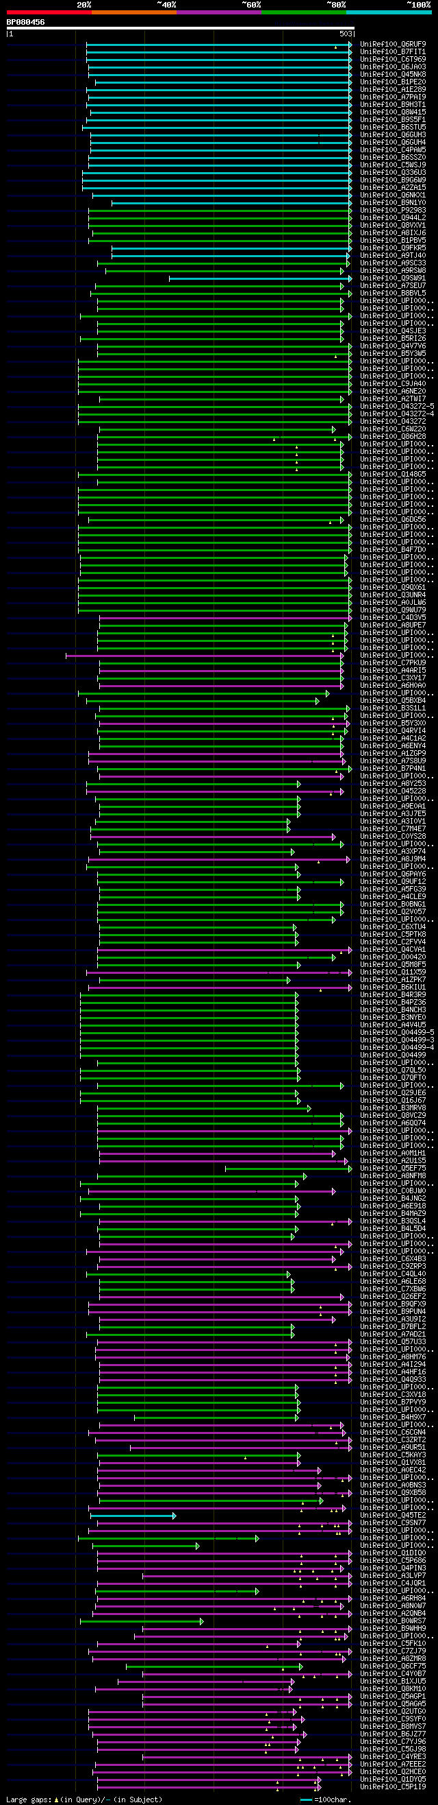Click the UniRef100_B3S1L1 label
438x1805 pixels.
[394, 708]
